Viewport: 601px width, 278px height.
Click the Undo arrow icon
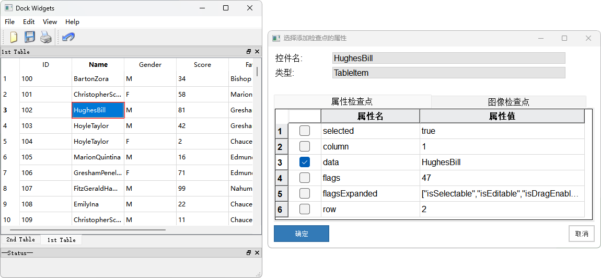click(x=68, y=37)
